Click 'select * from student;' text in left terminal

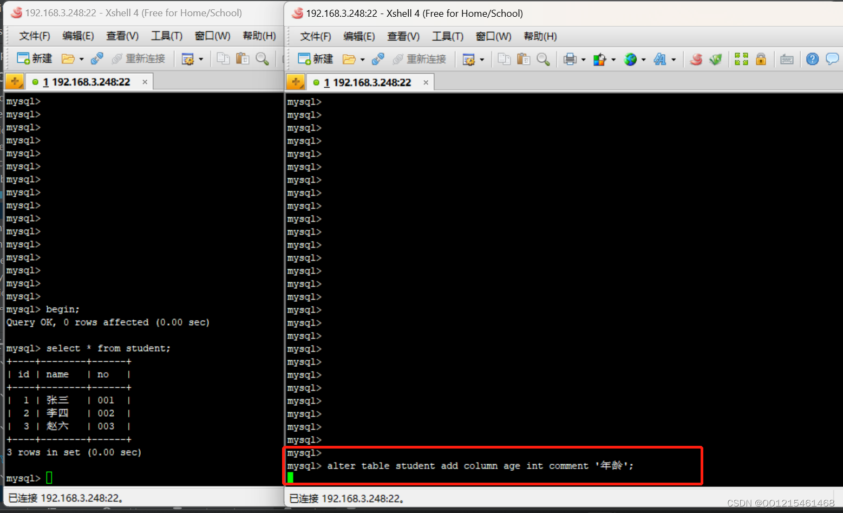pyautogui.click(x=108, y=348)
